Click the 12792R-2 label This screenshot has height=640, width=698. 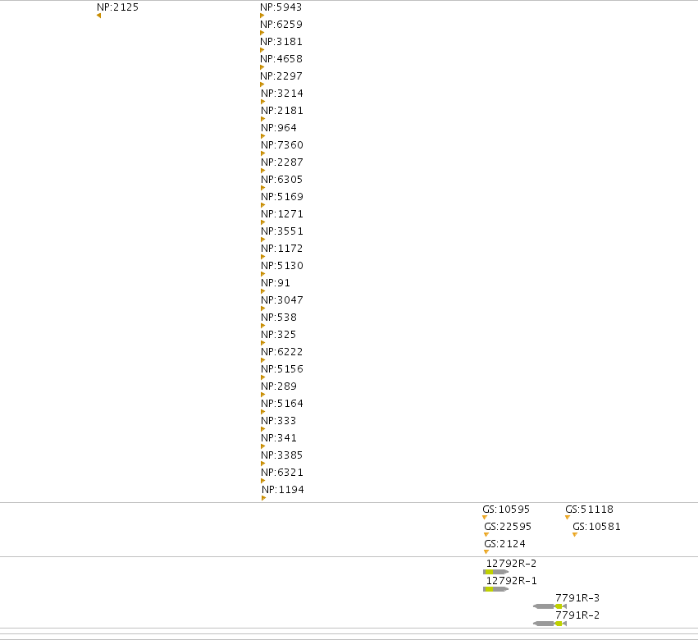(x=512, y=564)
